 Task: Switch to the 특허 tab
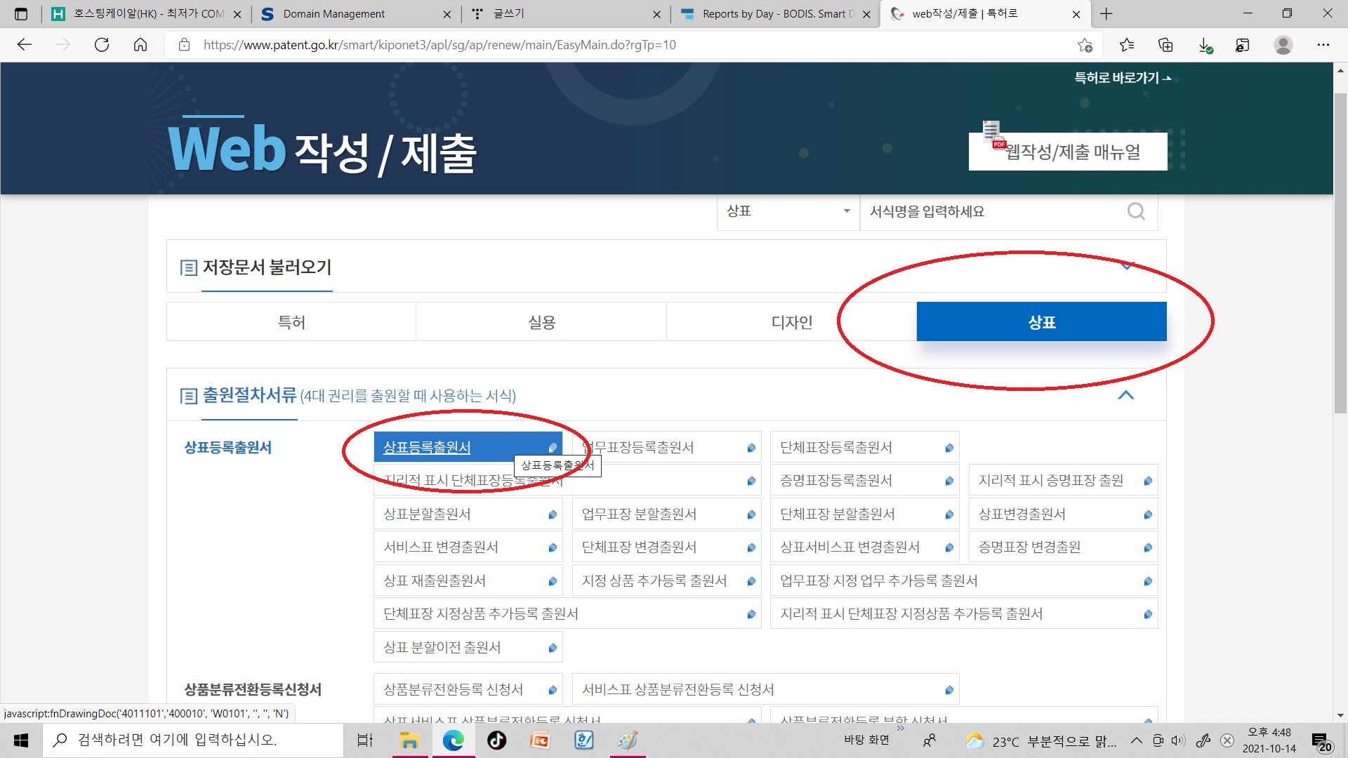pos(291,322)
